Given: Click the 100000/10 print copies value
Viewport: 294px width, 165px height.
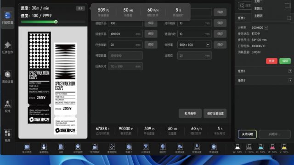Looking at the screenshot, I should [x=258, y=46].
